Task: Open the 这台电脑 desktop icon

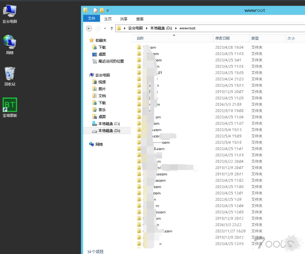Action: coord(10,14)
